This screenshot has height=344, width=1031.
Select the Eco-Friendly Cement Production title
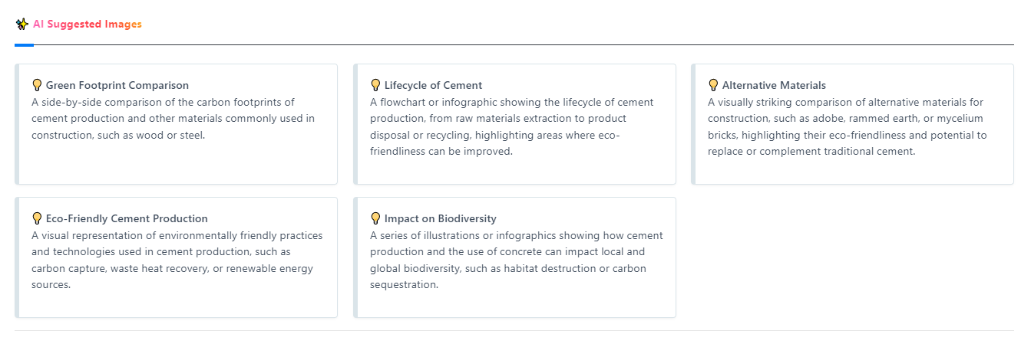coord(127,218)
